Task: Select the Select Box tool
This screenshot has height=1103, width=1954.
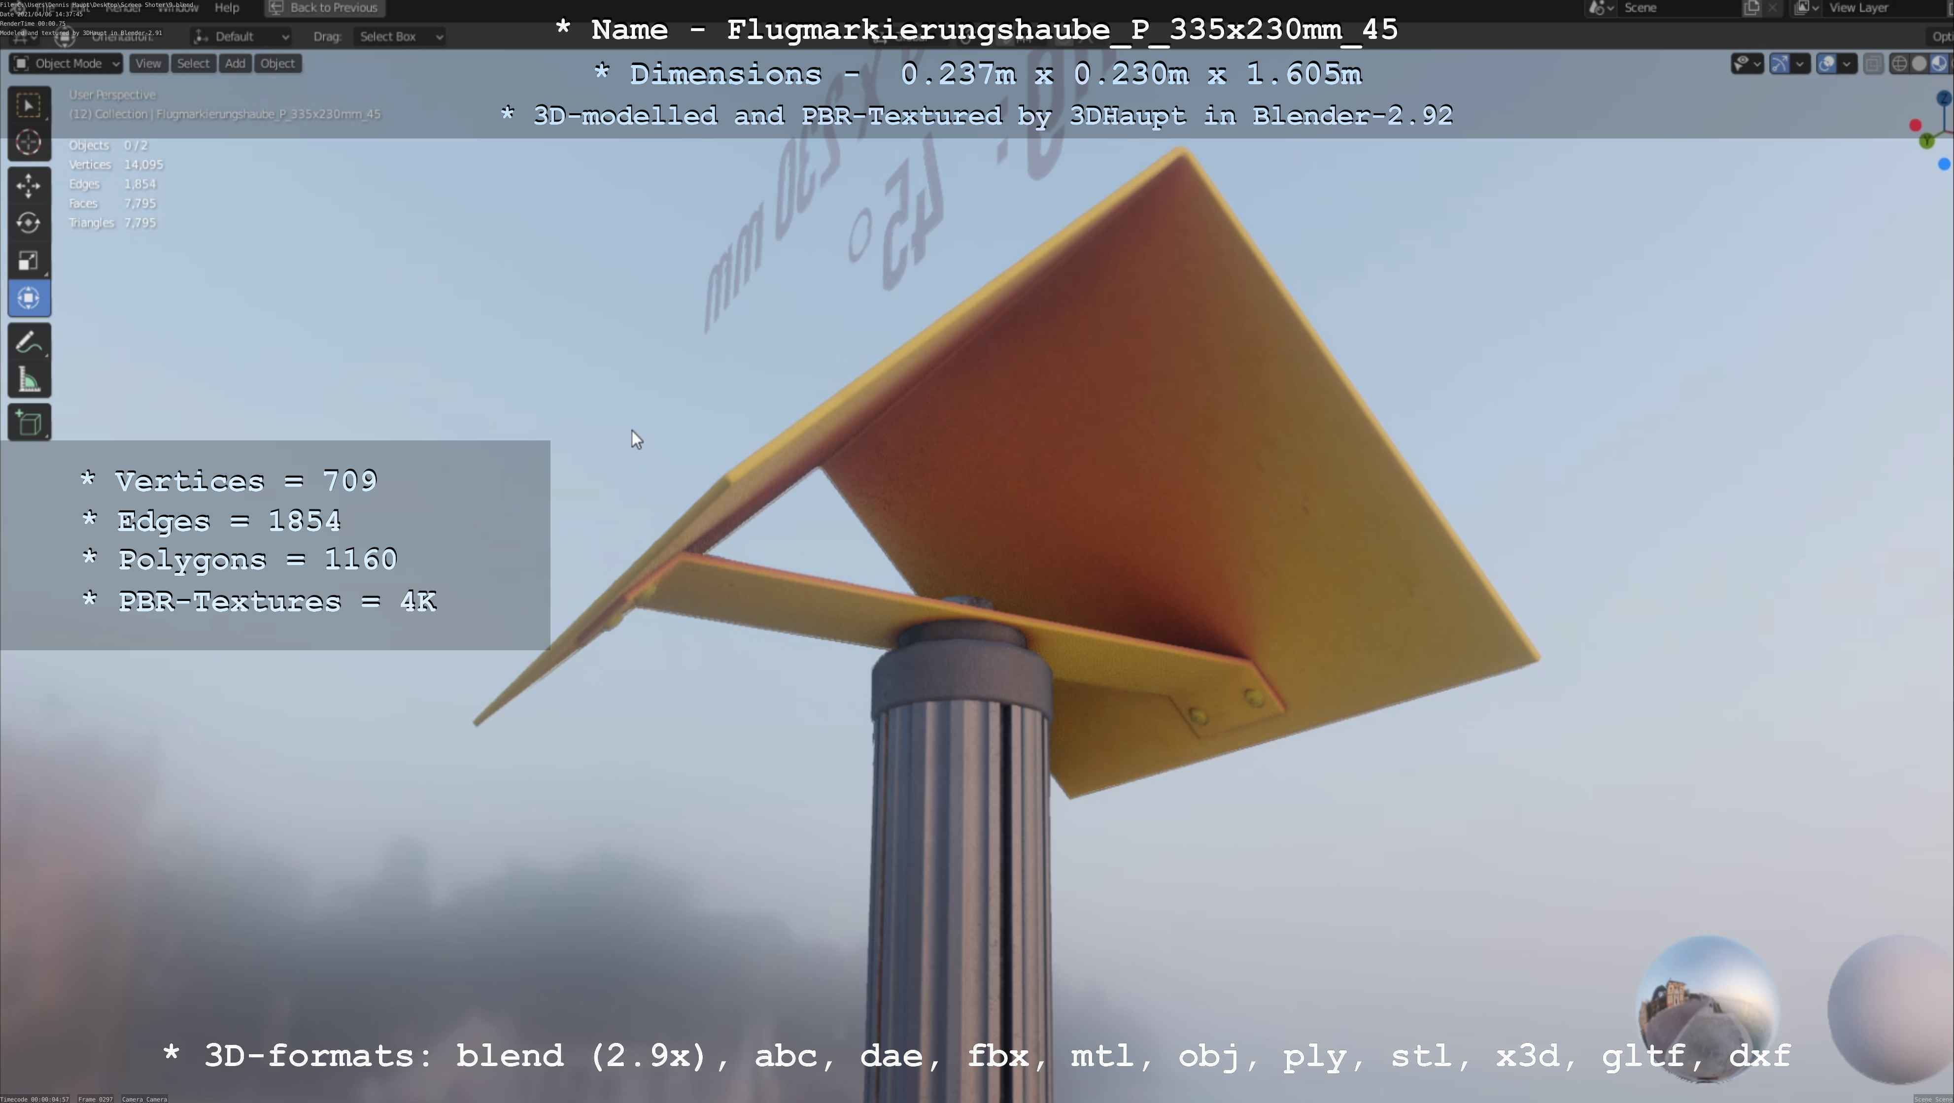Action: click(29, 104)
